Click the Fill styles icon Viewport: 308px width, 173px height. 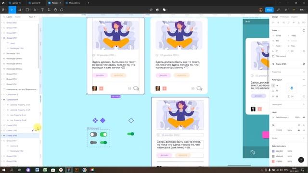coord(299,125)
